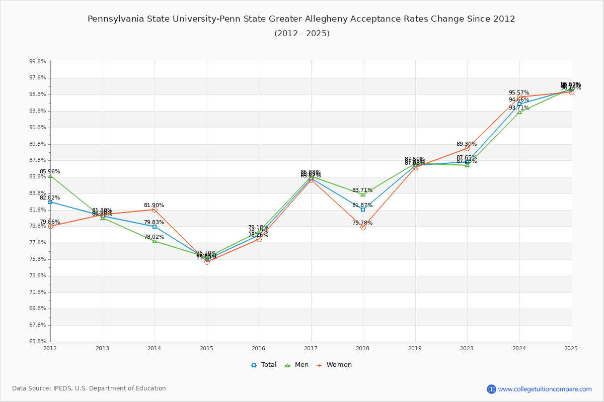This screenshot has width=604, height=402.
Task: Click the 2017 x-axis label
Action: [x=311, y=348]
